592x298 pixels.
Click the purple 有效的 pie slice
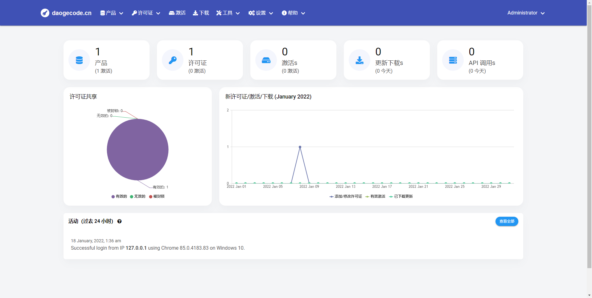point(138,150)
